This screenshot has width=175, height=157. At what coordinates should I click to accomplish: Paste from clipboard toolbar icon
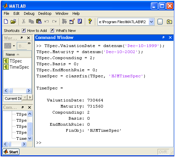[x=39, y=21]
